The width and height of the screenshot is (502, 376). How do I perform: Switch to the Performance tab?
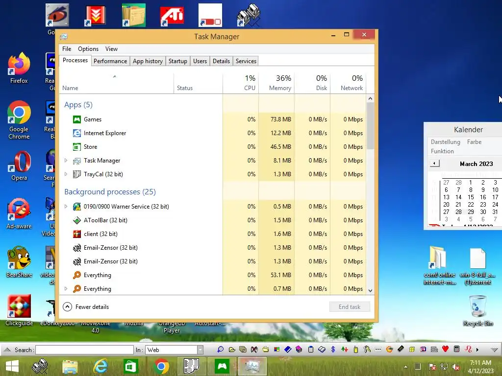pos(110,61)
